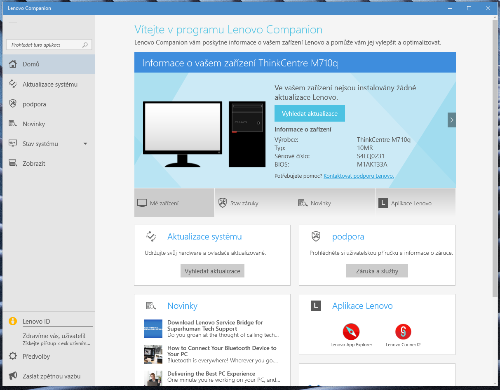Expand the Stav systému submenu arrow
Viewport: 500px width, 390px height.
tap(85, 143)
